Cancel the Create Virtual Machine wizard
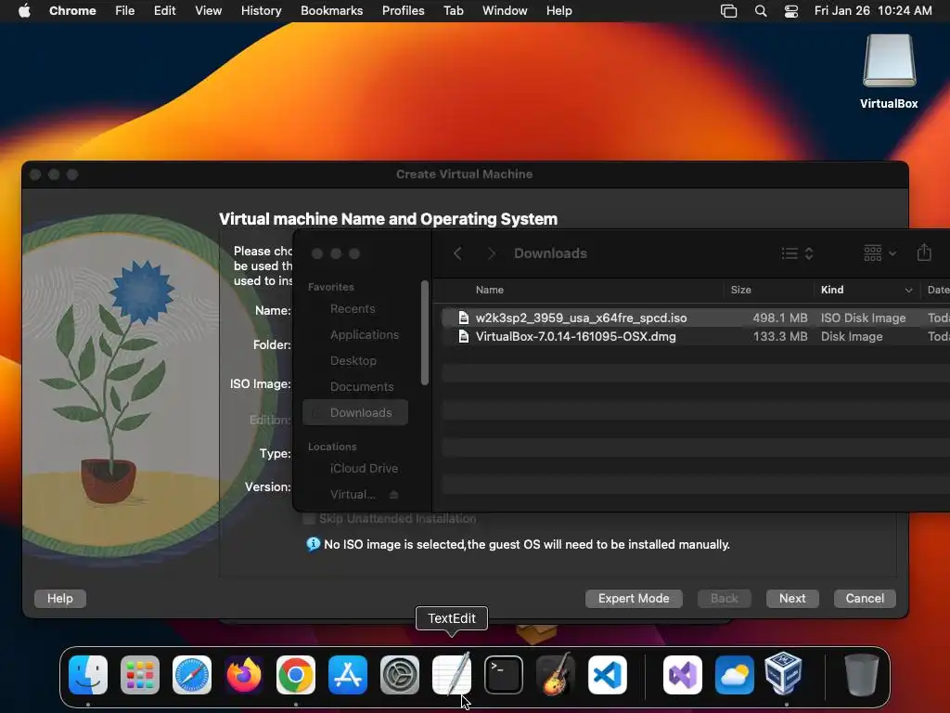Image resolution: width=950 pixels, height=713 pixels. (x=865, y=599)
